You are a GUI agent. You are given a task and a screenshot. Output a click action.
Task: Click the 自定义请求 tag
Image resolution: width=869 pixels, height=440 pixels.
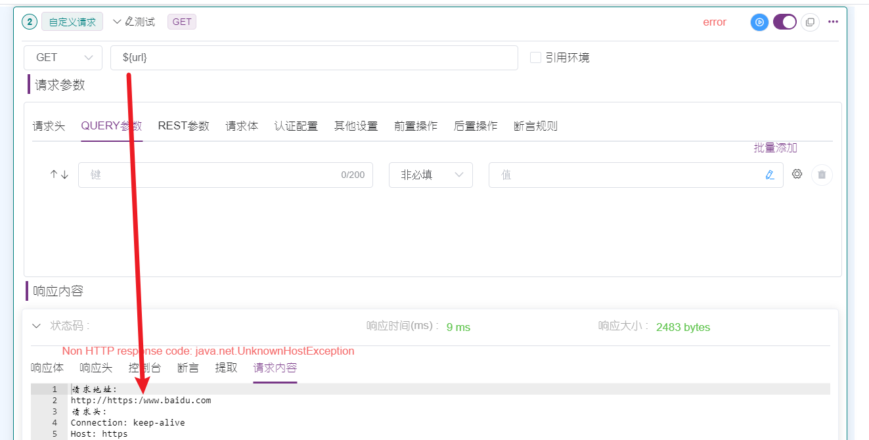(72, 22)
